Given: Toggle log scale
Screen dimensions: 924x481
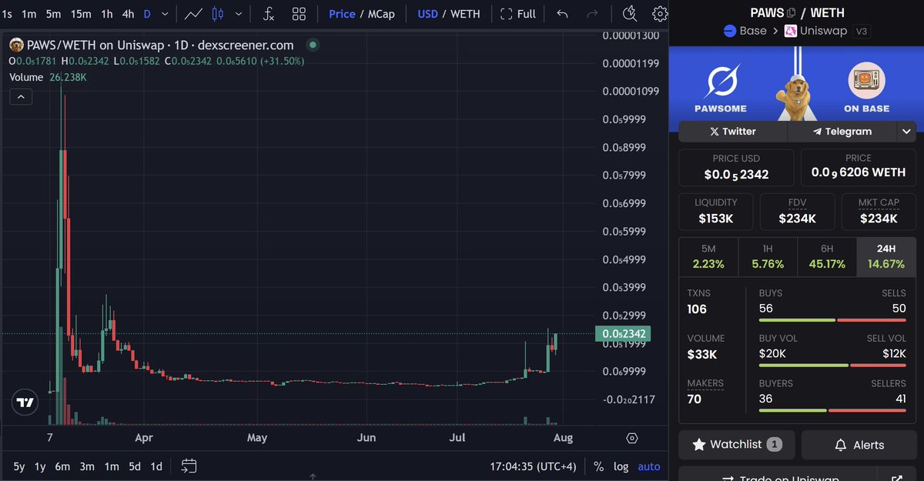Looking at the screenshot, I should coord(621,466).
